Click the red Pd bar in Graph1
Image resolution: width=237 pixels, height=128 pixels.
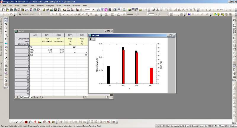(x=151, y=76)
